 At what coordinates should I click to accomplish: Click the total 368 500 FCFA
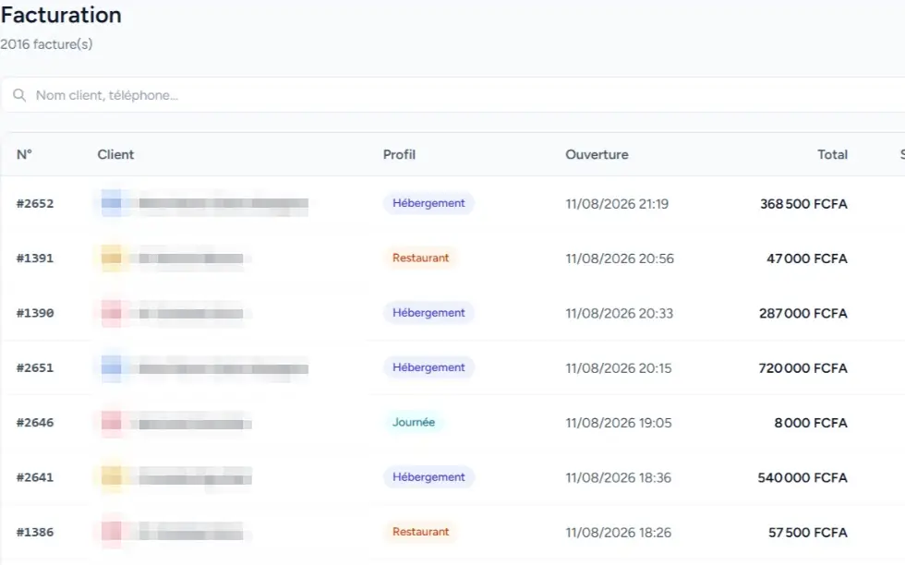(803, 204)
